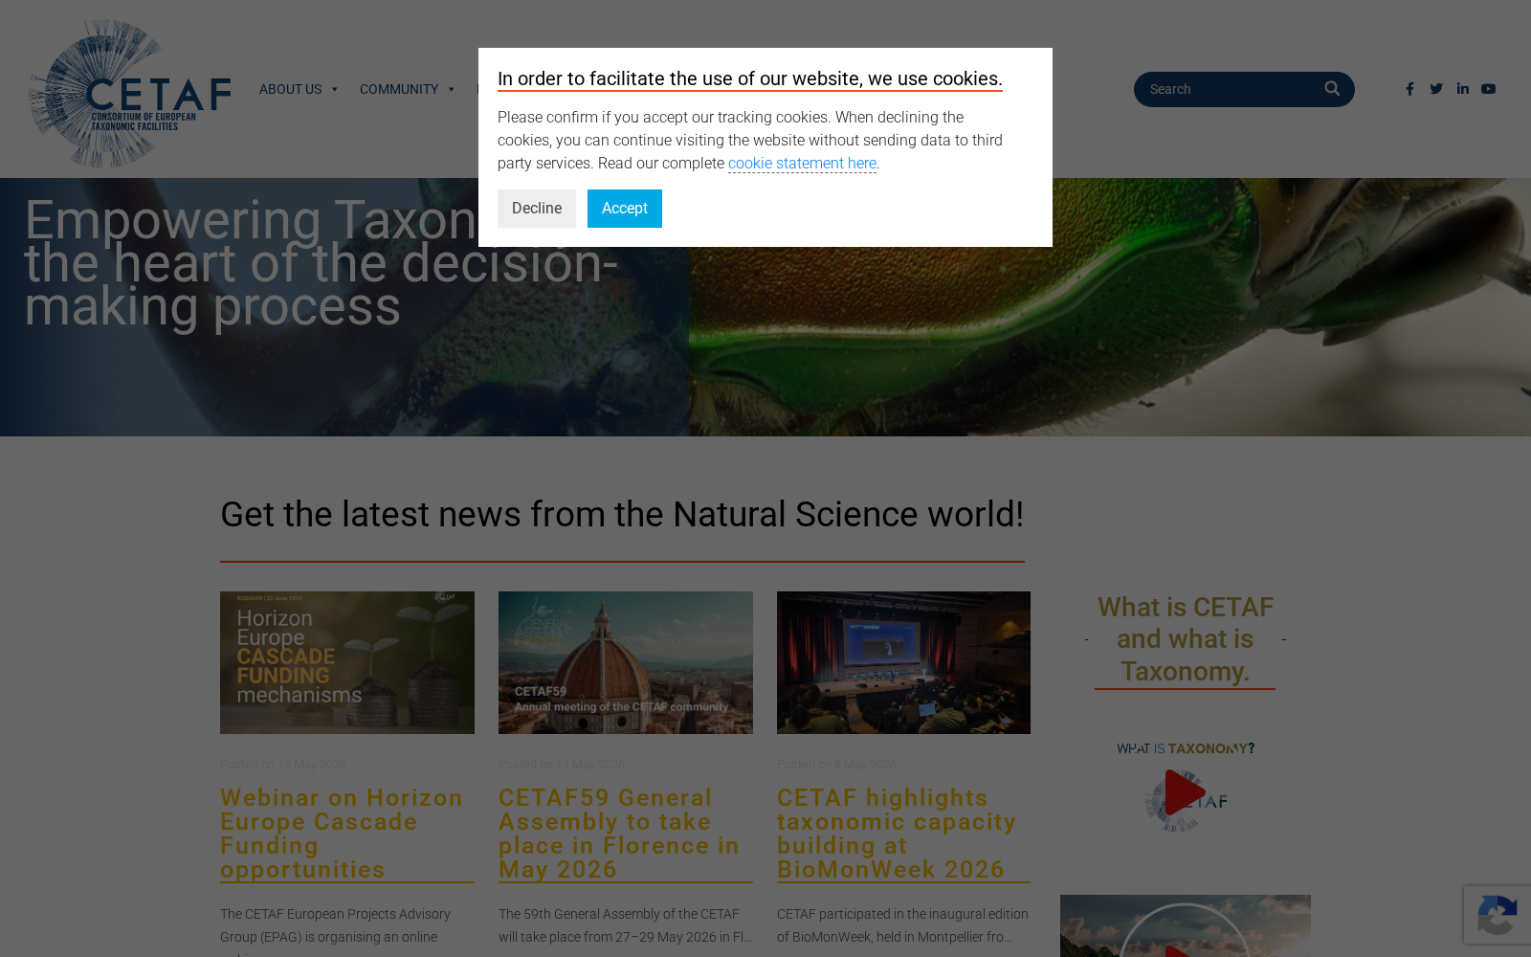The width and height of the screenshot is (1531, 957).
Task: Click the BioMonWeek Montpellier excerpt text
Action: pos(902,925)
